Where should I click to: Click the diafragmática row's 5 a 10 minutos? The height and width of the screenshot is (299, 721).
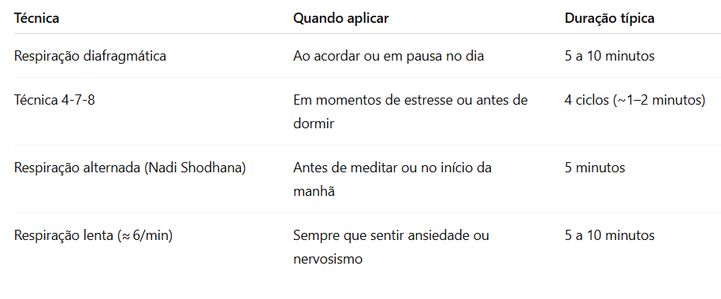pyautogui.click(x=610, y=56)
